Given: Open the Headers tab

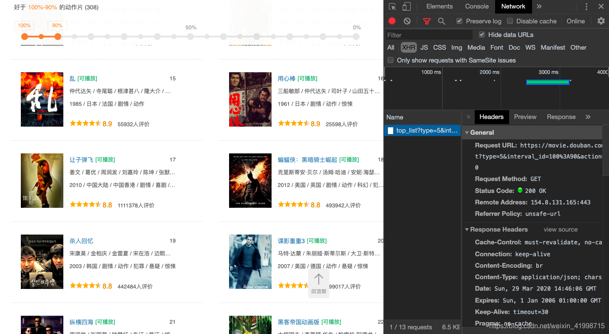Looking at the screenshot, I should pyautogui.click(x=491, y=117).
